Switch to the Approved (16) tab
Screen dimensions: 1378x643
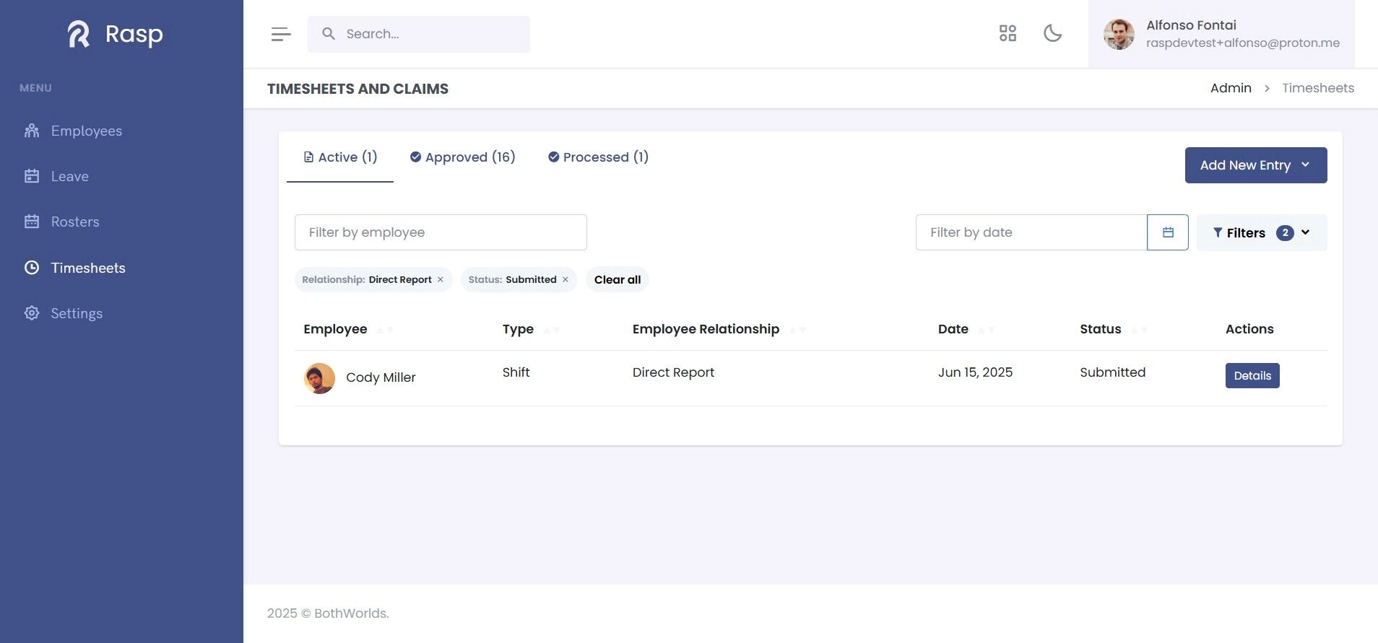click(463, 157)
